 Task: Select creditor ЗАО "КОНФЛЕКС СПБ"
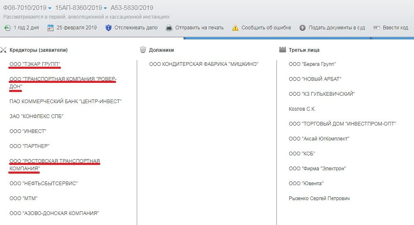(36, 116)
